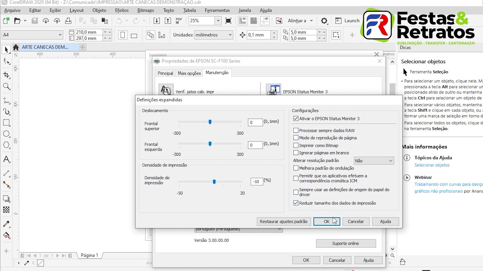Select the Parallel Dimension tool
Image resolution: width=483 pixels, height=271 pixels.
click(6, 173)
